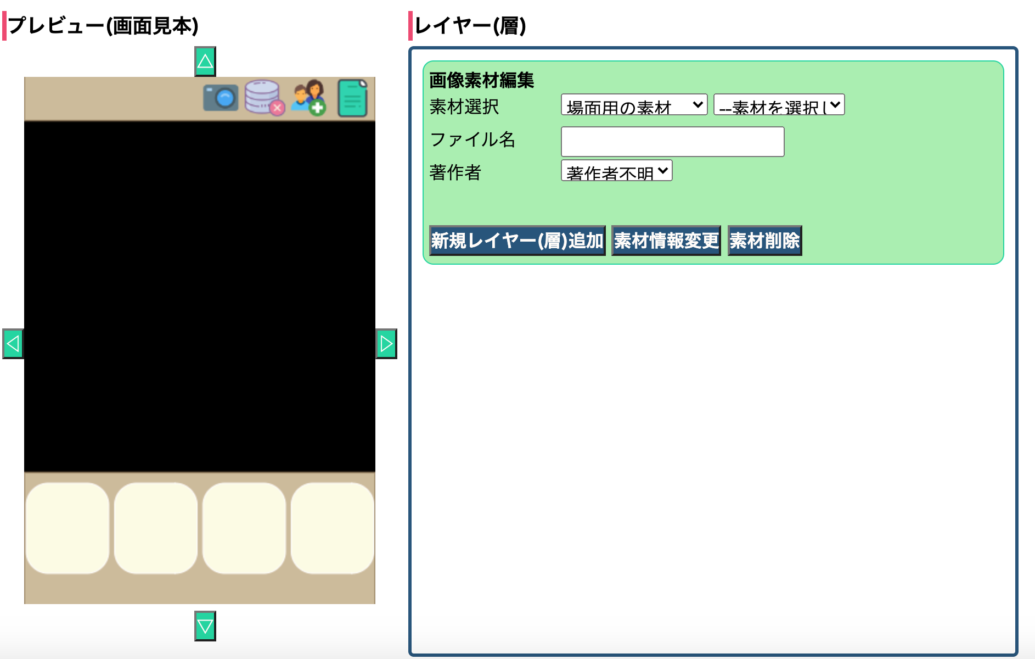Open the 著作者不明 author dropdown
This screenshot has width=1035, height=659.
tap(617, 171)
